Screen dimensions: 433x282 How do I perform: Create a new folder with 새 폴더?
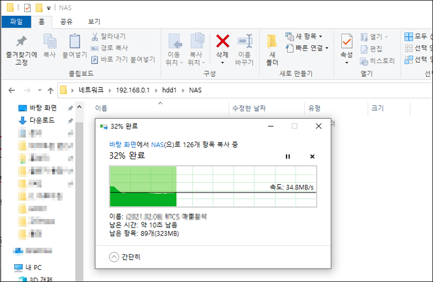tap(272, 50)
